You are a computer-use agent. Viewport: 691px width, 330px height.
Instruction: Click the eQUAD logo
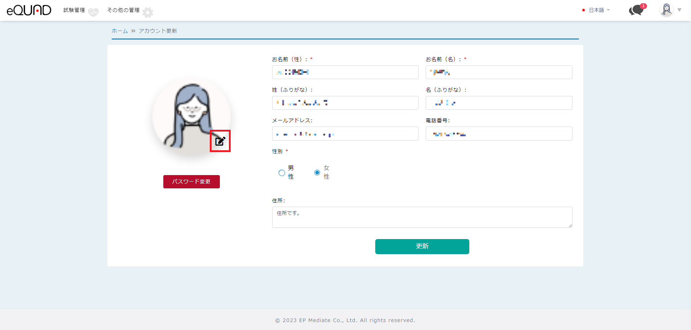[29, 10]
